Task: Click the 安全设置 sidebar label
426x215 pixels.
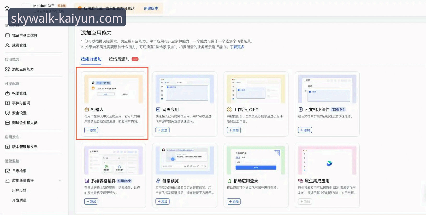Action: 19,113
